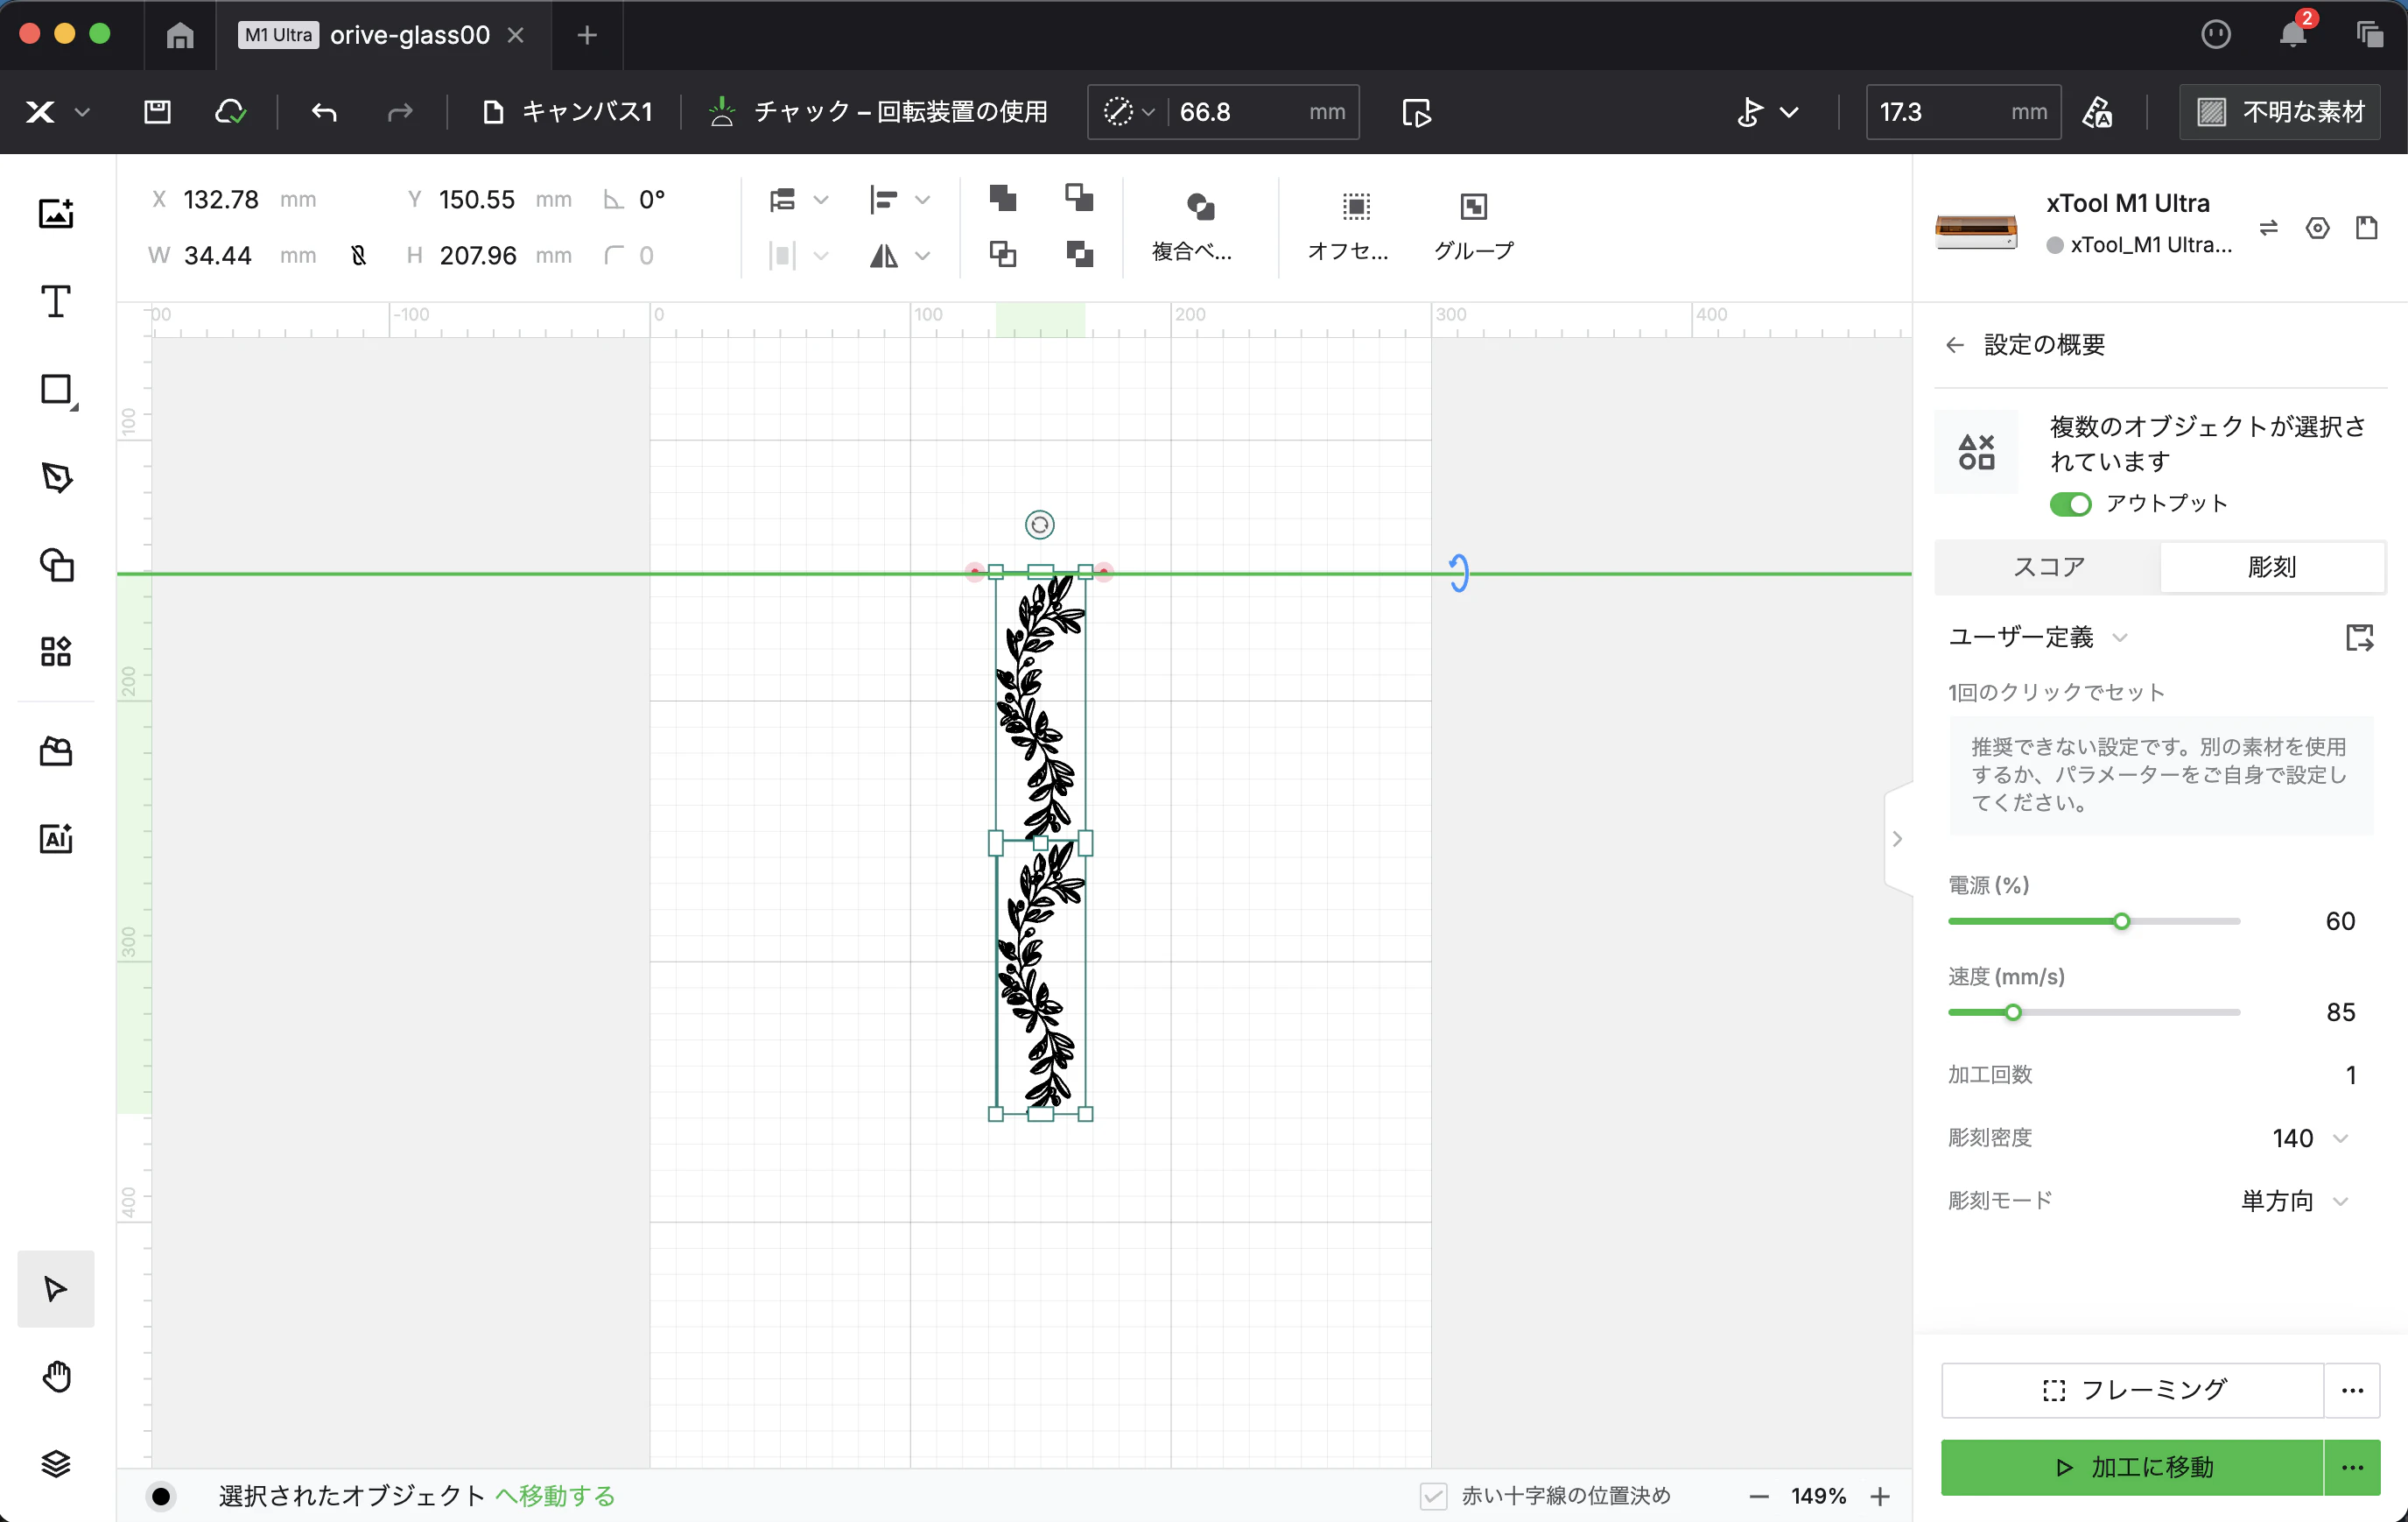Open the 彫刻モード 単方向 dropdown
Viewport: 2408px width, 1522px height.
[x=2294, y=1201]
